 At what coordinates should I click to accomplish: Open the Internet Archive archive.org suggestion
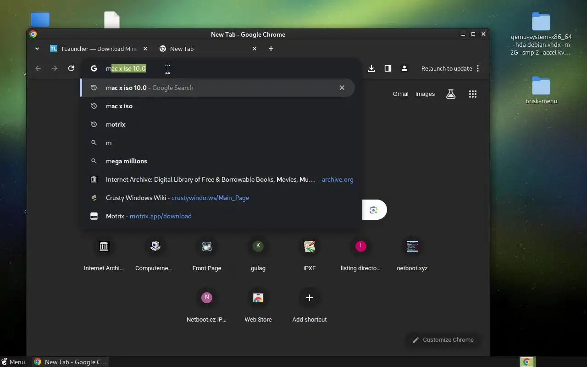217,179
